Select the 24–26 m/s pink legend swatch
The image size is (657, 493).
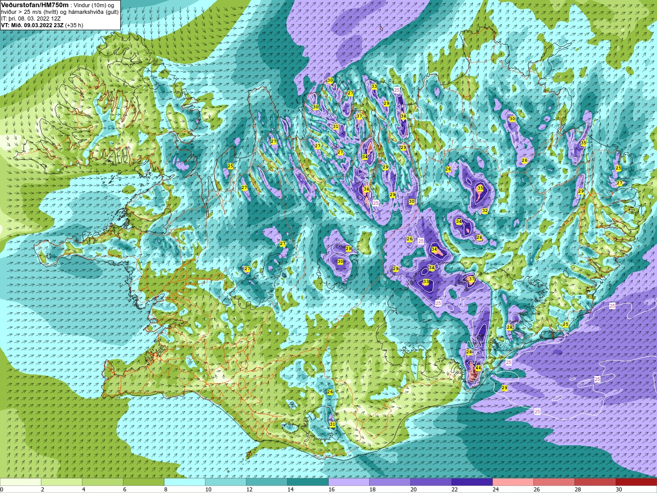click(513, 482)
